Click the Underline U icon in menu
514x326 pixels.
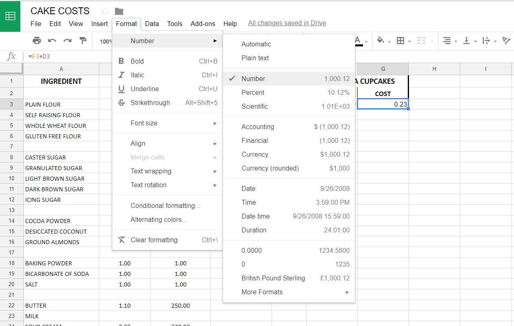121,89
